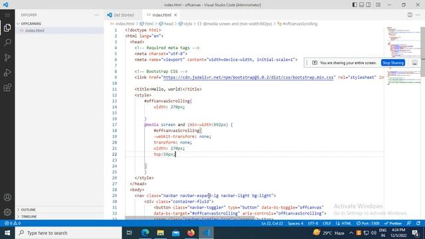Click the Prettier status bar item
This screenshot has width=425, height=239.
(392, 223)
